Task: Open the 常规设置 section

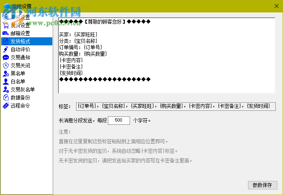Action: coord(27,17)
